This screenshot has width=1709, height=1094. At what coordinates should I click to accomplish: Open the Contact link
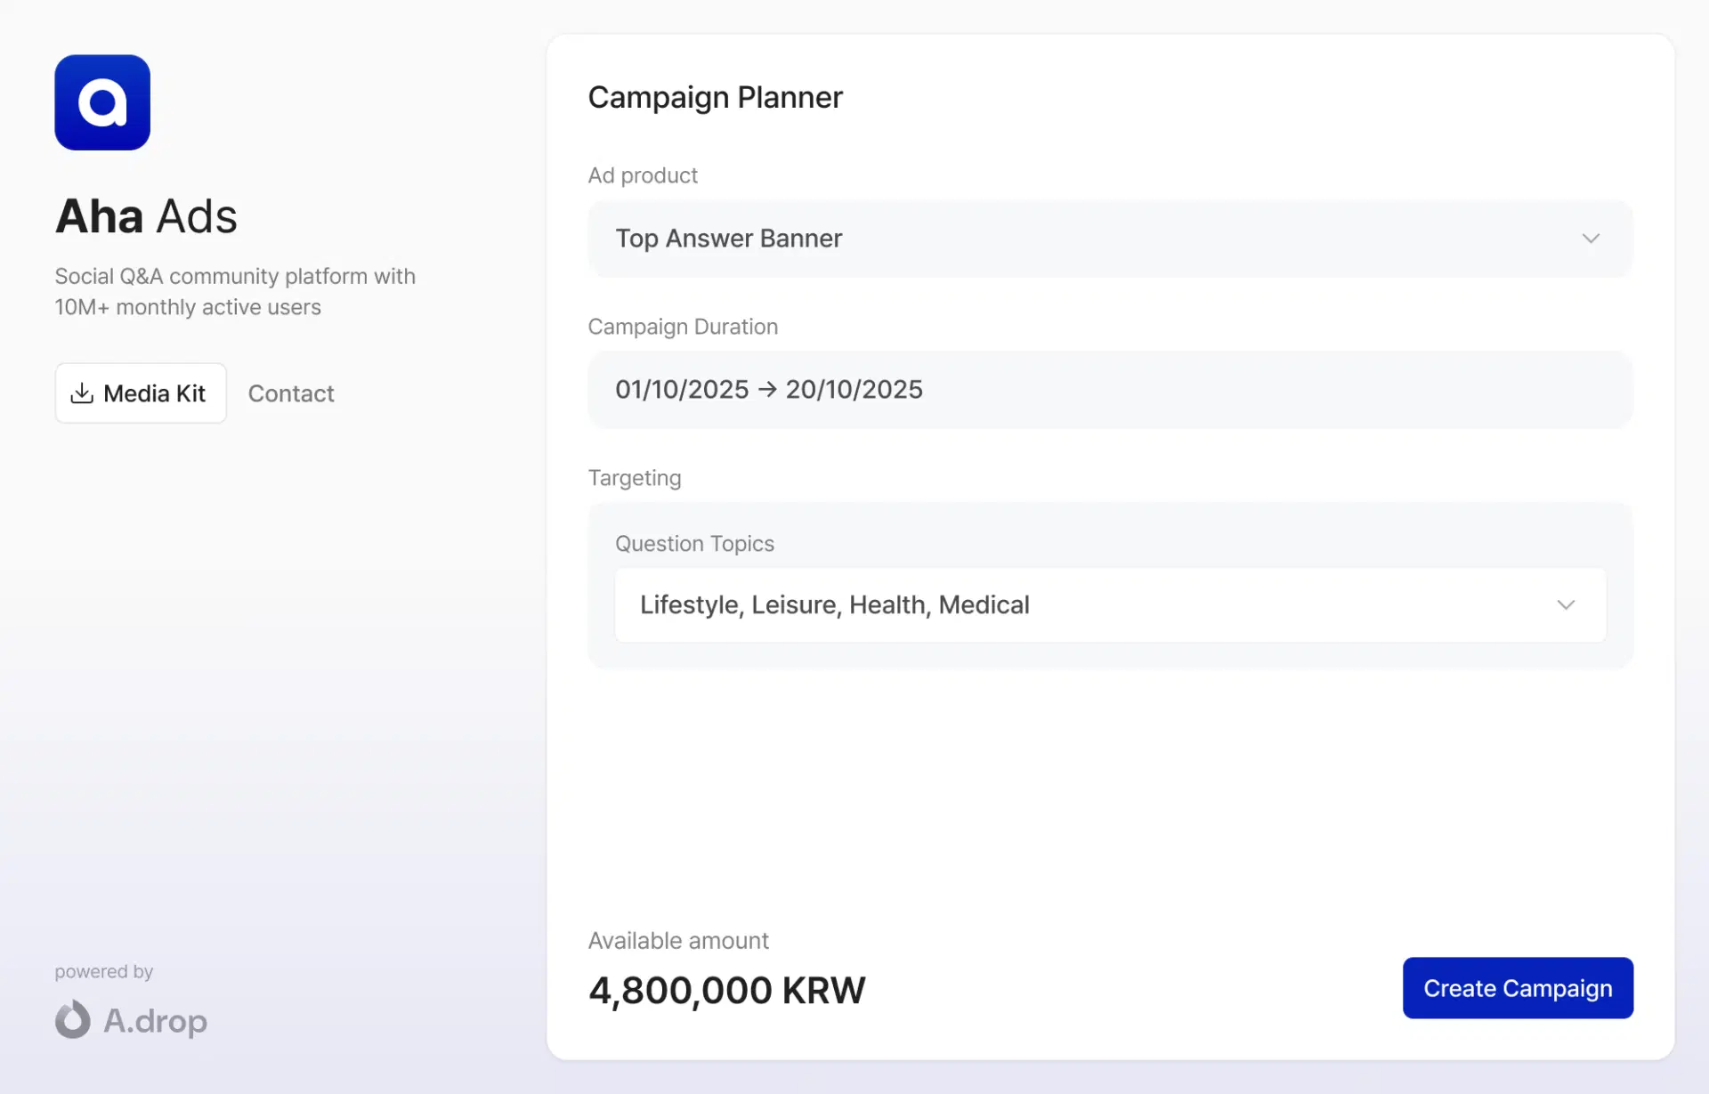(291, 393)
